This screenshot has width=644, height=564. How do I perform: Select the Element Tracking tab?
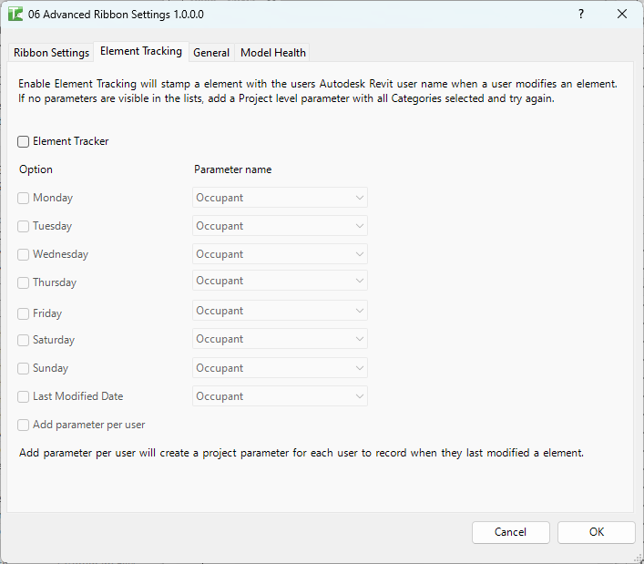tap(141, 52)
